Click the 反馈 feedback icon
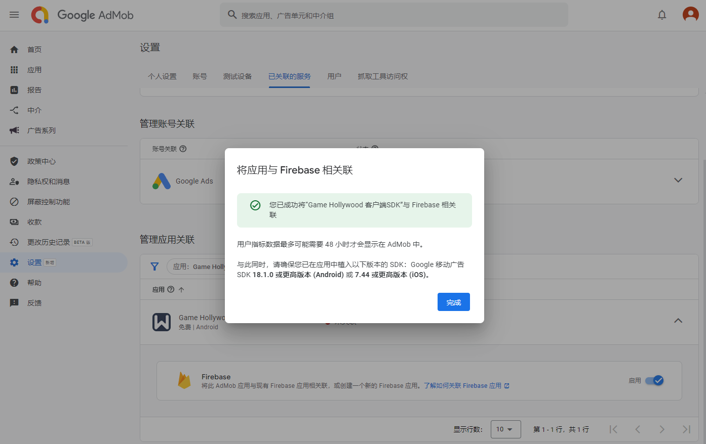 pos(14,303)
